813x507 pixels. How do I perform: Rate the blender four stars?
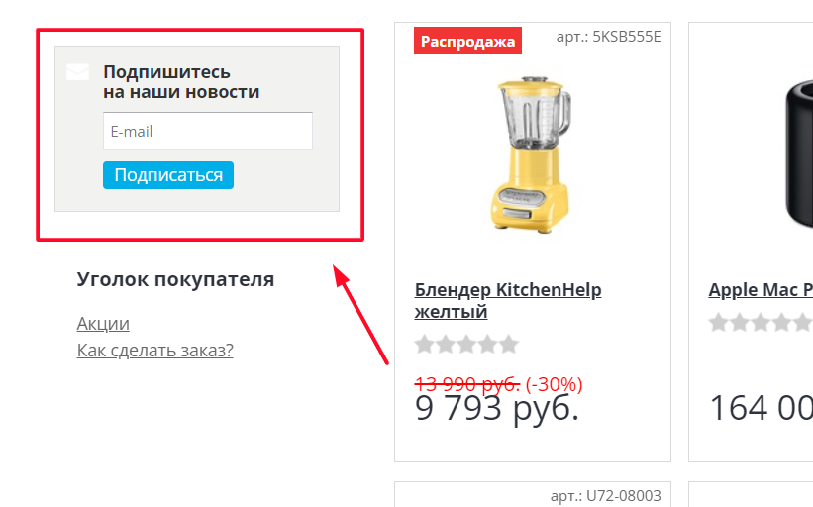click(x=488, y=345)
